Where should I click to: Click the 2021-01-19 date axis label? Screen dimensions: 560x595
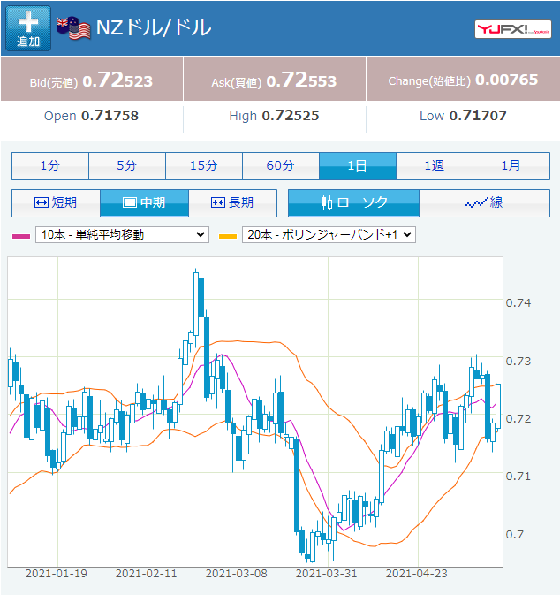[57, 574]
